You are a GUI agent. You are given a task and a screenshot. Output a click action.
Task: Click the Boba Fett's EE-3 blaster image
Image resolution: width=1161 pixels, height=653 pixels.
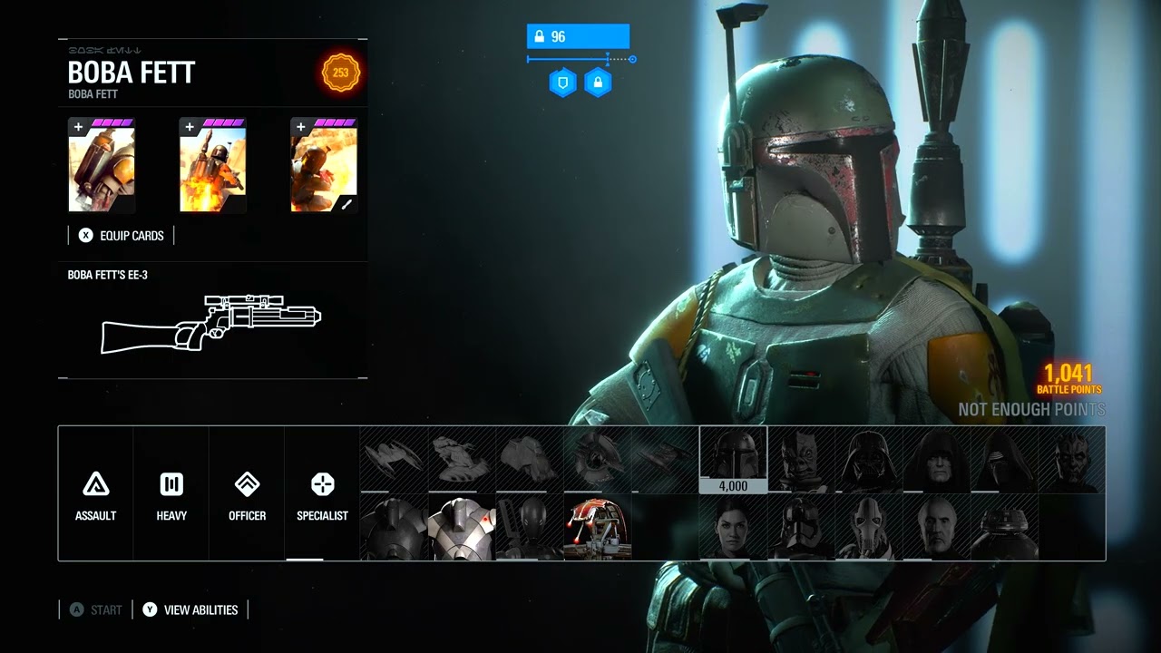click(x=210, y=325)
